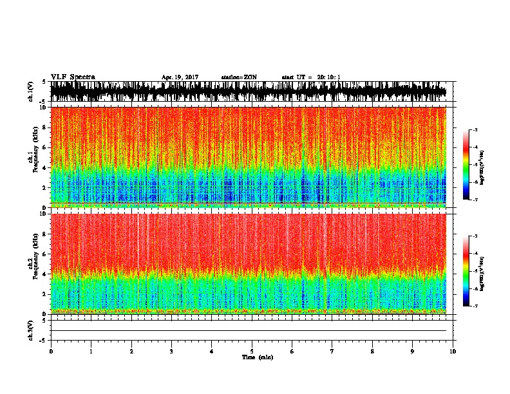The height and width of the screenshot is (394, 510).
Task: Click the "10" kHz tick of ch.1 spectrogram
Action: pyautogui.click(x=43, y=108)
